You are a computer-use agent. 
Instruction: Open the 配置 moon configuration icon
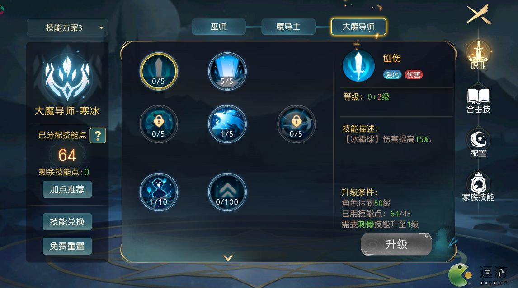tap(478, 143)
